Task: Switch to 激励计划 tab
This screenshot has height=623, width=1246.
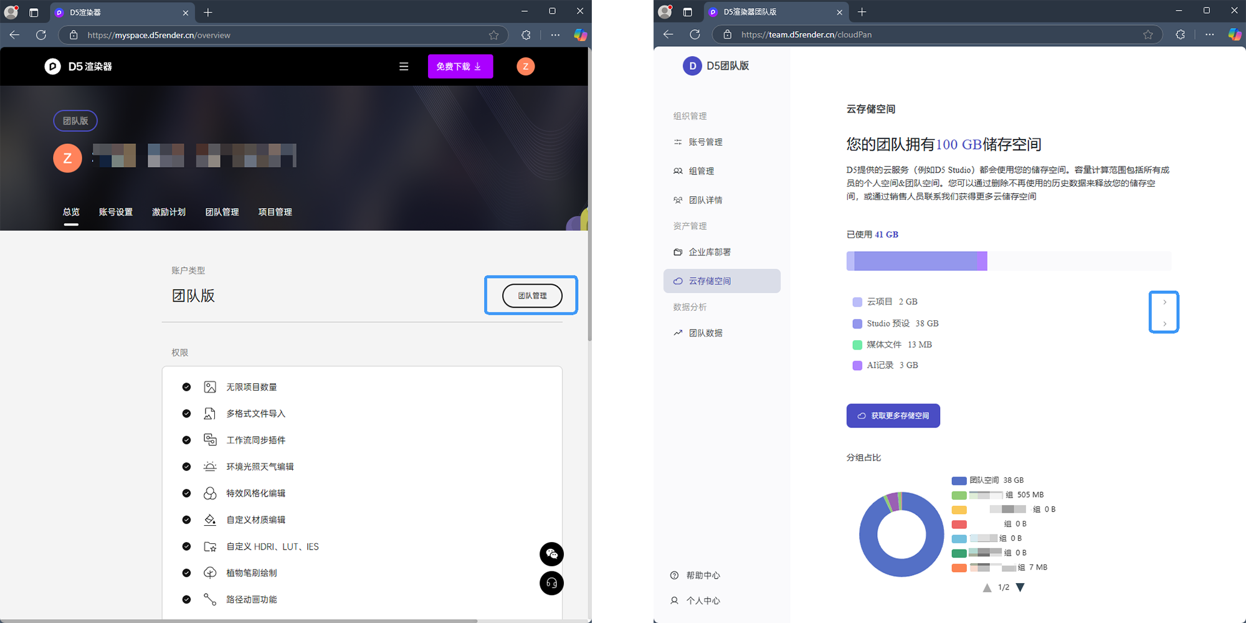Action: [x=169, y=212]
